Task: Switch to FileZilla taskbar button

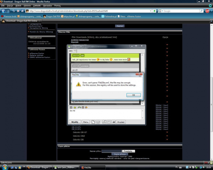Action: (92, 167)
